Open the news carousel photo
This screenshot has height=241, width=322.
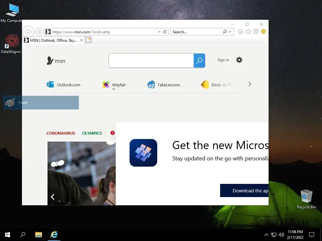point(81,173)
